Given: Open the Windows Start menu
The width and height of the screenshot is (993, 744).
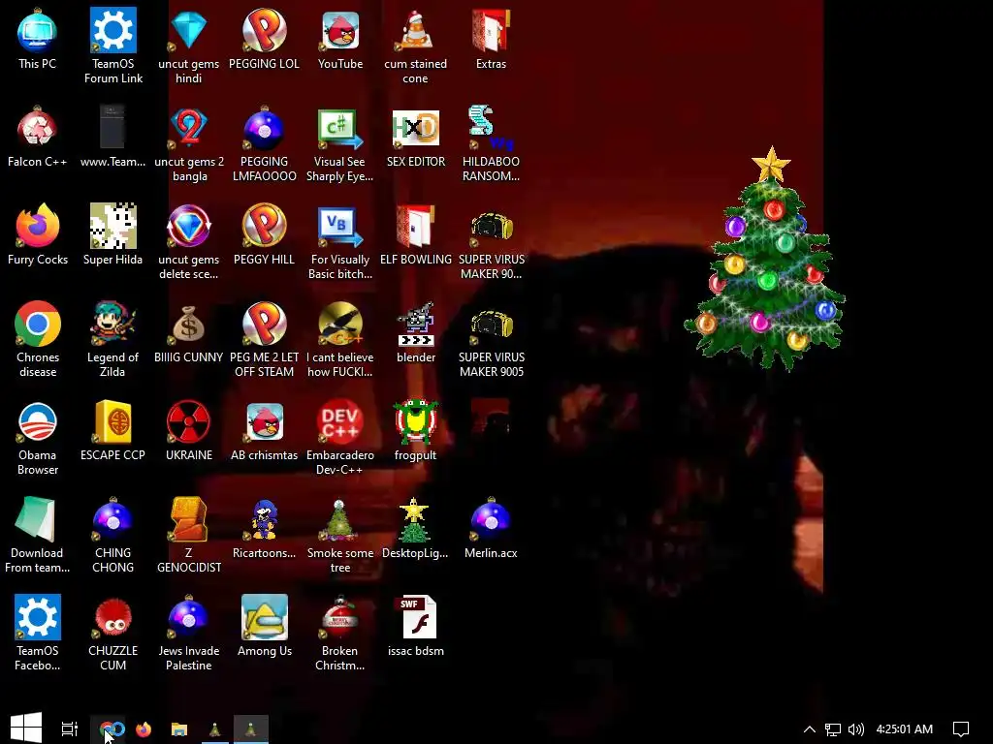Looking at the screenshot, I should click(26, 728).
